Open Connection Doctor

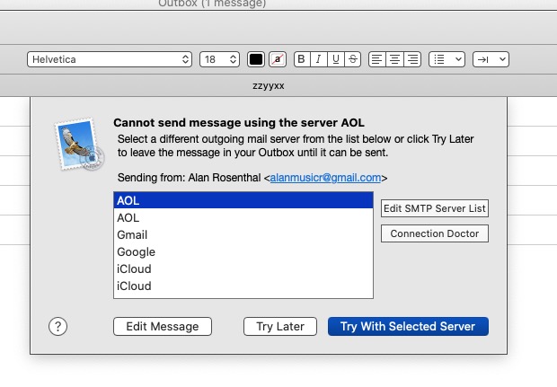pyautogui.click(x=435, y=233)
